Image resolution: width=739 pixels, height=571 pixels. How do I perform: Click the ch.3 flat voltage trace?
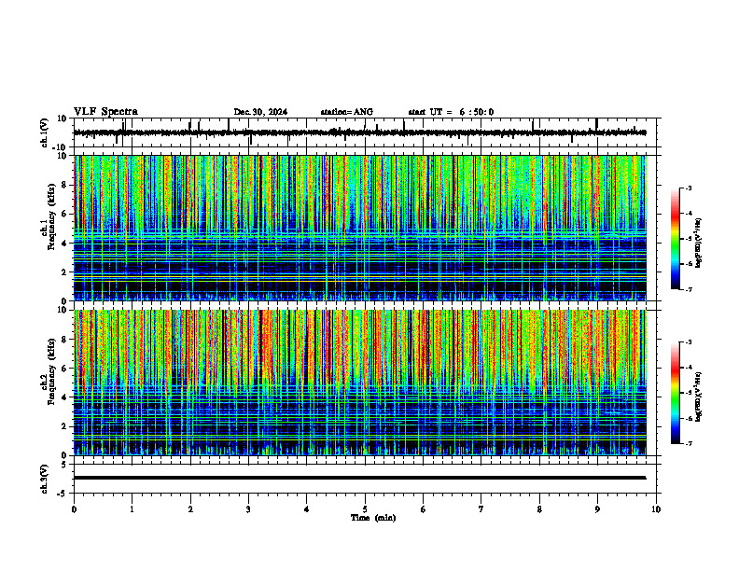point(360,478)
